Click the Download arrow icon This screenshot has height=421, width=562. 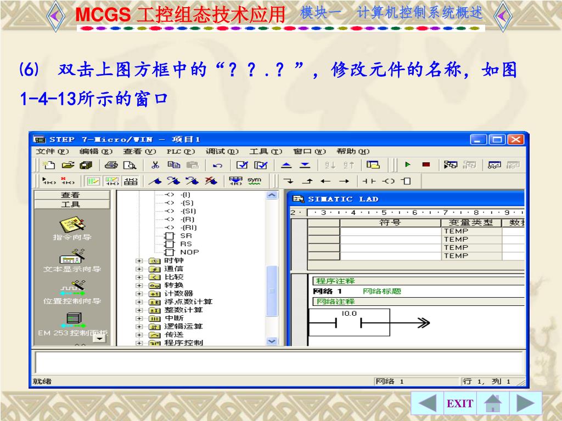(x=305, y=165)
